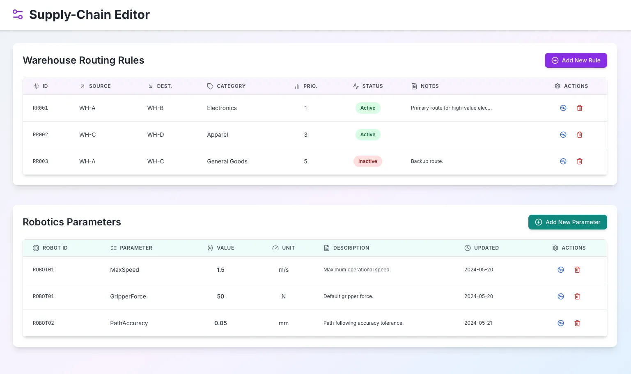Toggle the Inactive status badge on rule RR003
631x374 pixels.
point(367,161)
